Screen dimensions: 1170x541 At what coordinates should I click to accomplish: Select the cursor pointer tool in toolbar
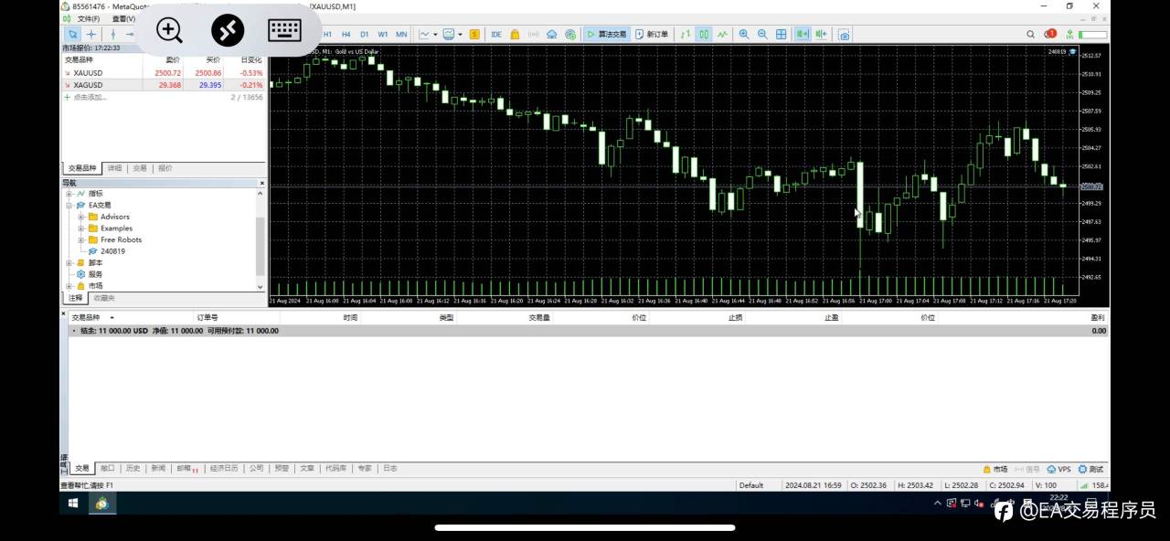click(72, 34)
